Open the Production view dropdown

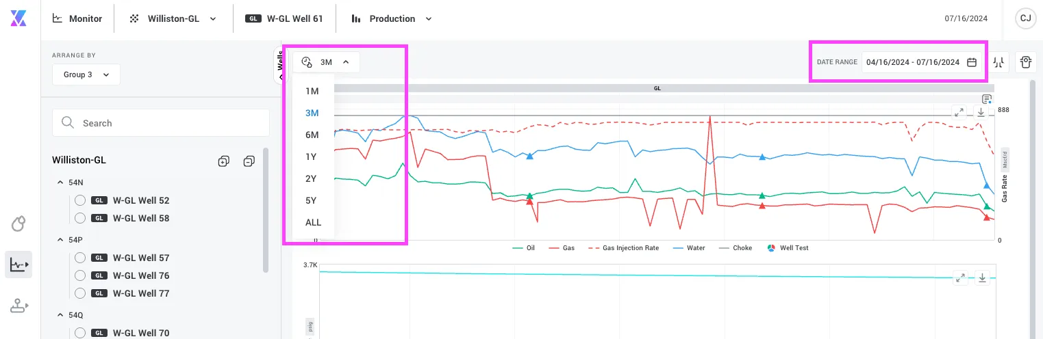click(x=392, y=19)
